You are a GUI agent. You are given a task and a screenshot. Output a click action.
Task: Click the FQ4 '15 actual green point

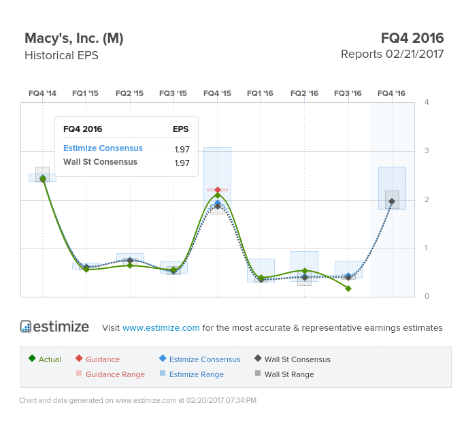click(217, 195)
